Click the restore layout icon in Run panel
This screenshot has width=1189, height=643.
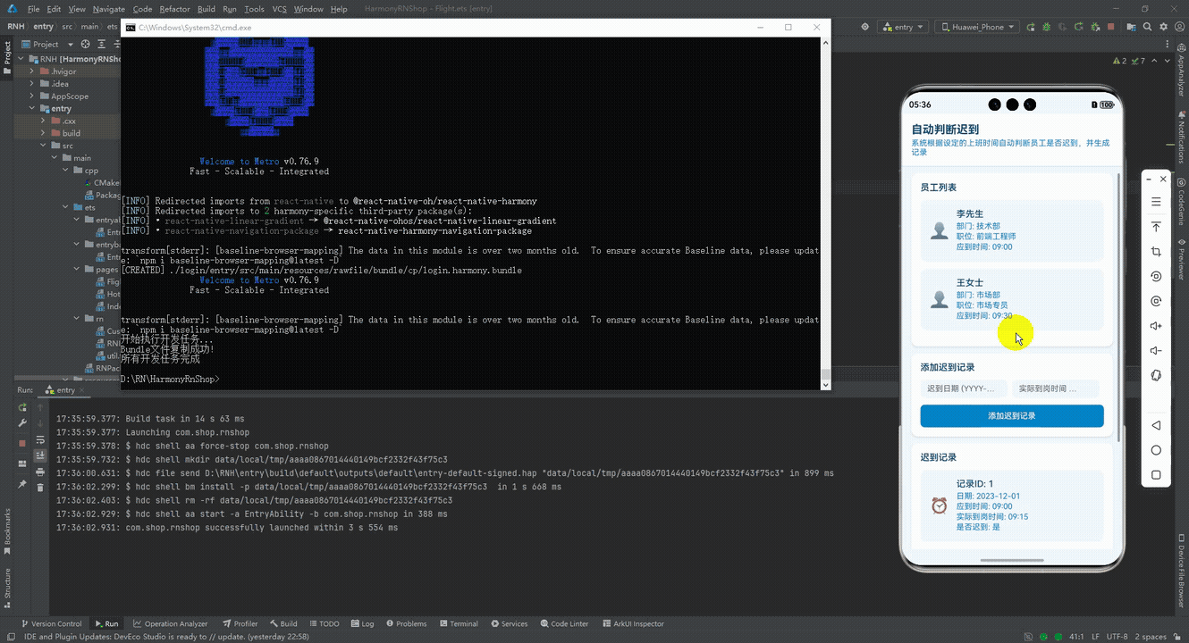[x=22, y=464]
